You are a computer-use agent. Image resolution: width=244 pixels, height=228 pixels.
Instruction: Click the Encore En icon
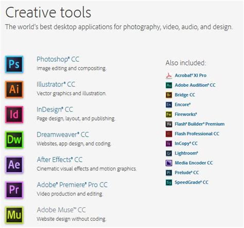click(169, 105)
